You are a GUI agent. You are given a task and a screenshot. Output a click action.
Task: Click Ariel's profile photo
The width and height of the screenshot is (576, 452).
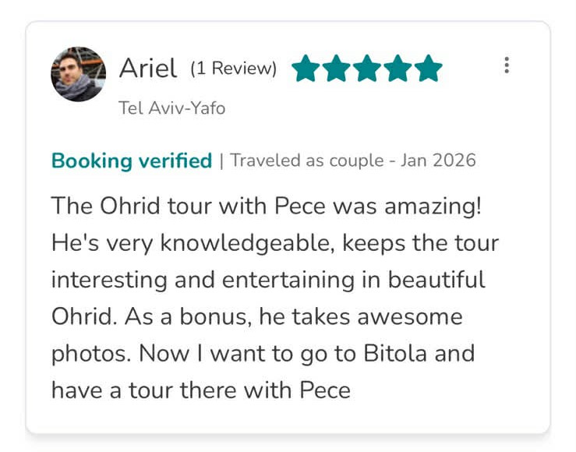78,74
